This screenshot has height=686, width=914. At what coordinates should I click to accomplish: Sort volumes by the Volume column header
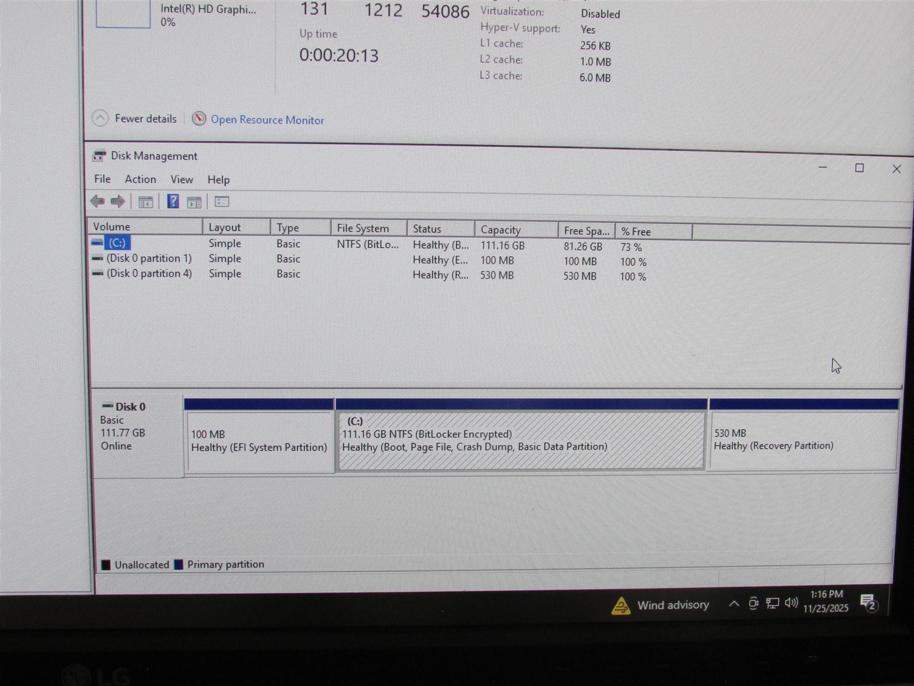[146, 227]
